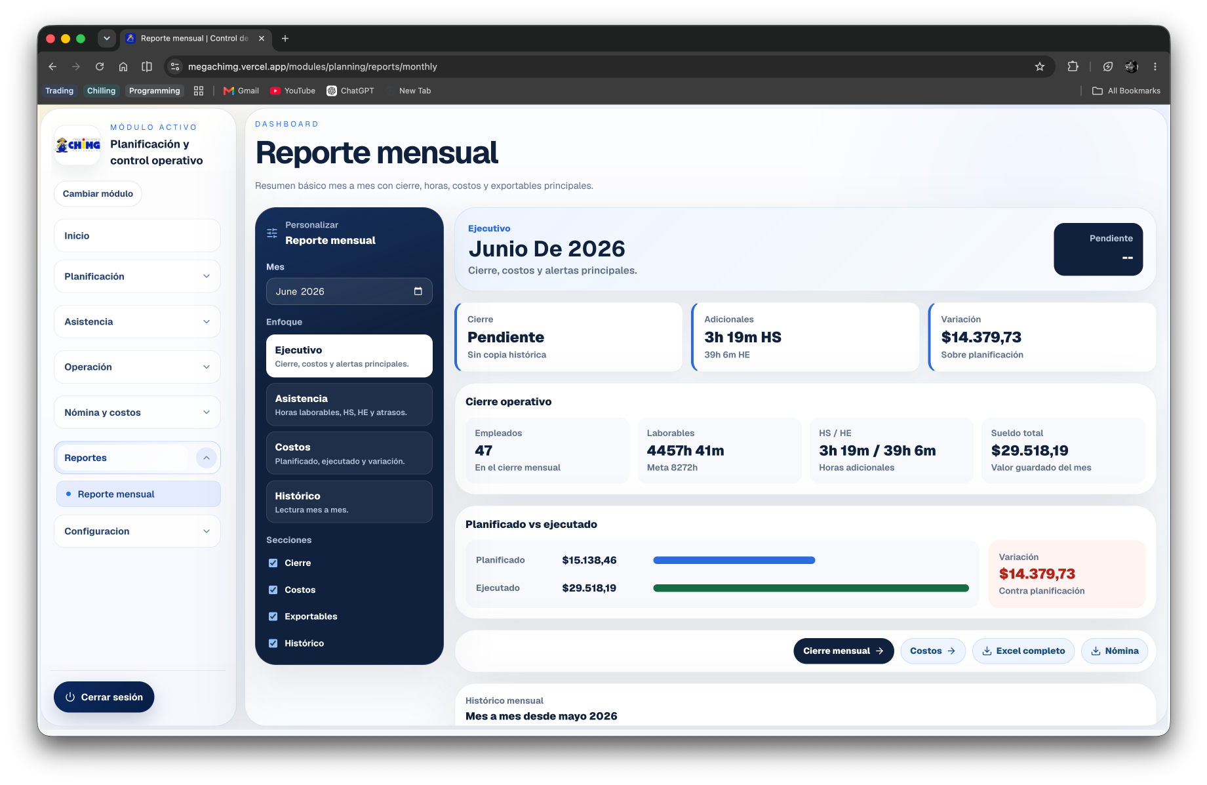Viewport: 1207px width, 785px height.
Task: Click the blue Planificado progress bar
Action: [734, 560]
